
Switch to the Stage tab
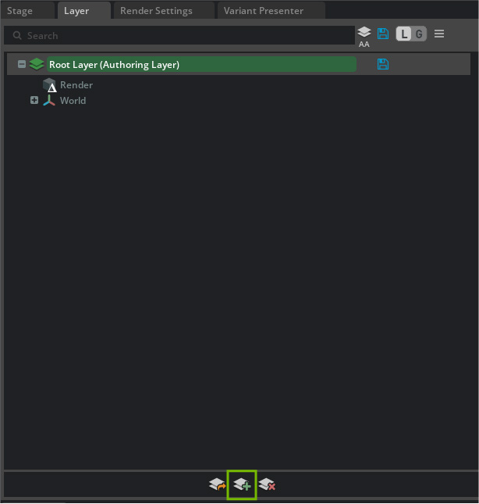coord(20,11)
